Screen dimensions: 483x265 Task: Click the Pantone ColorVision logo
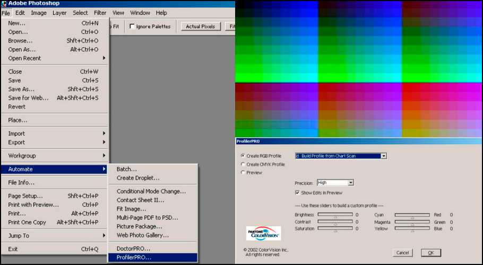coord(264,233)
